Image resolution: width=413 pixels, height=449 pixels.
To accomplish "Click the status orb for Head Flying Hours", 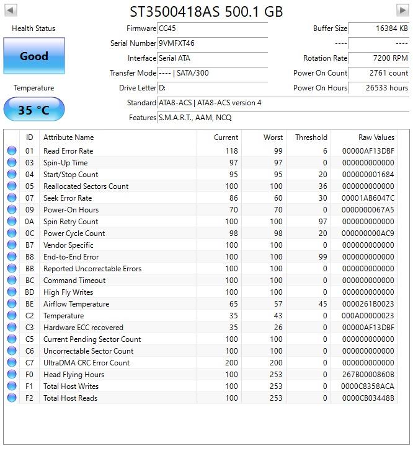I will coord(12,374).
